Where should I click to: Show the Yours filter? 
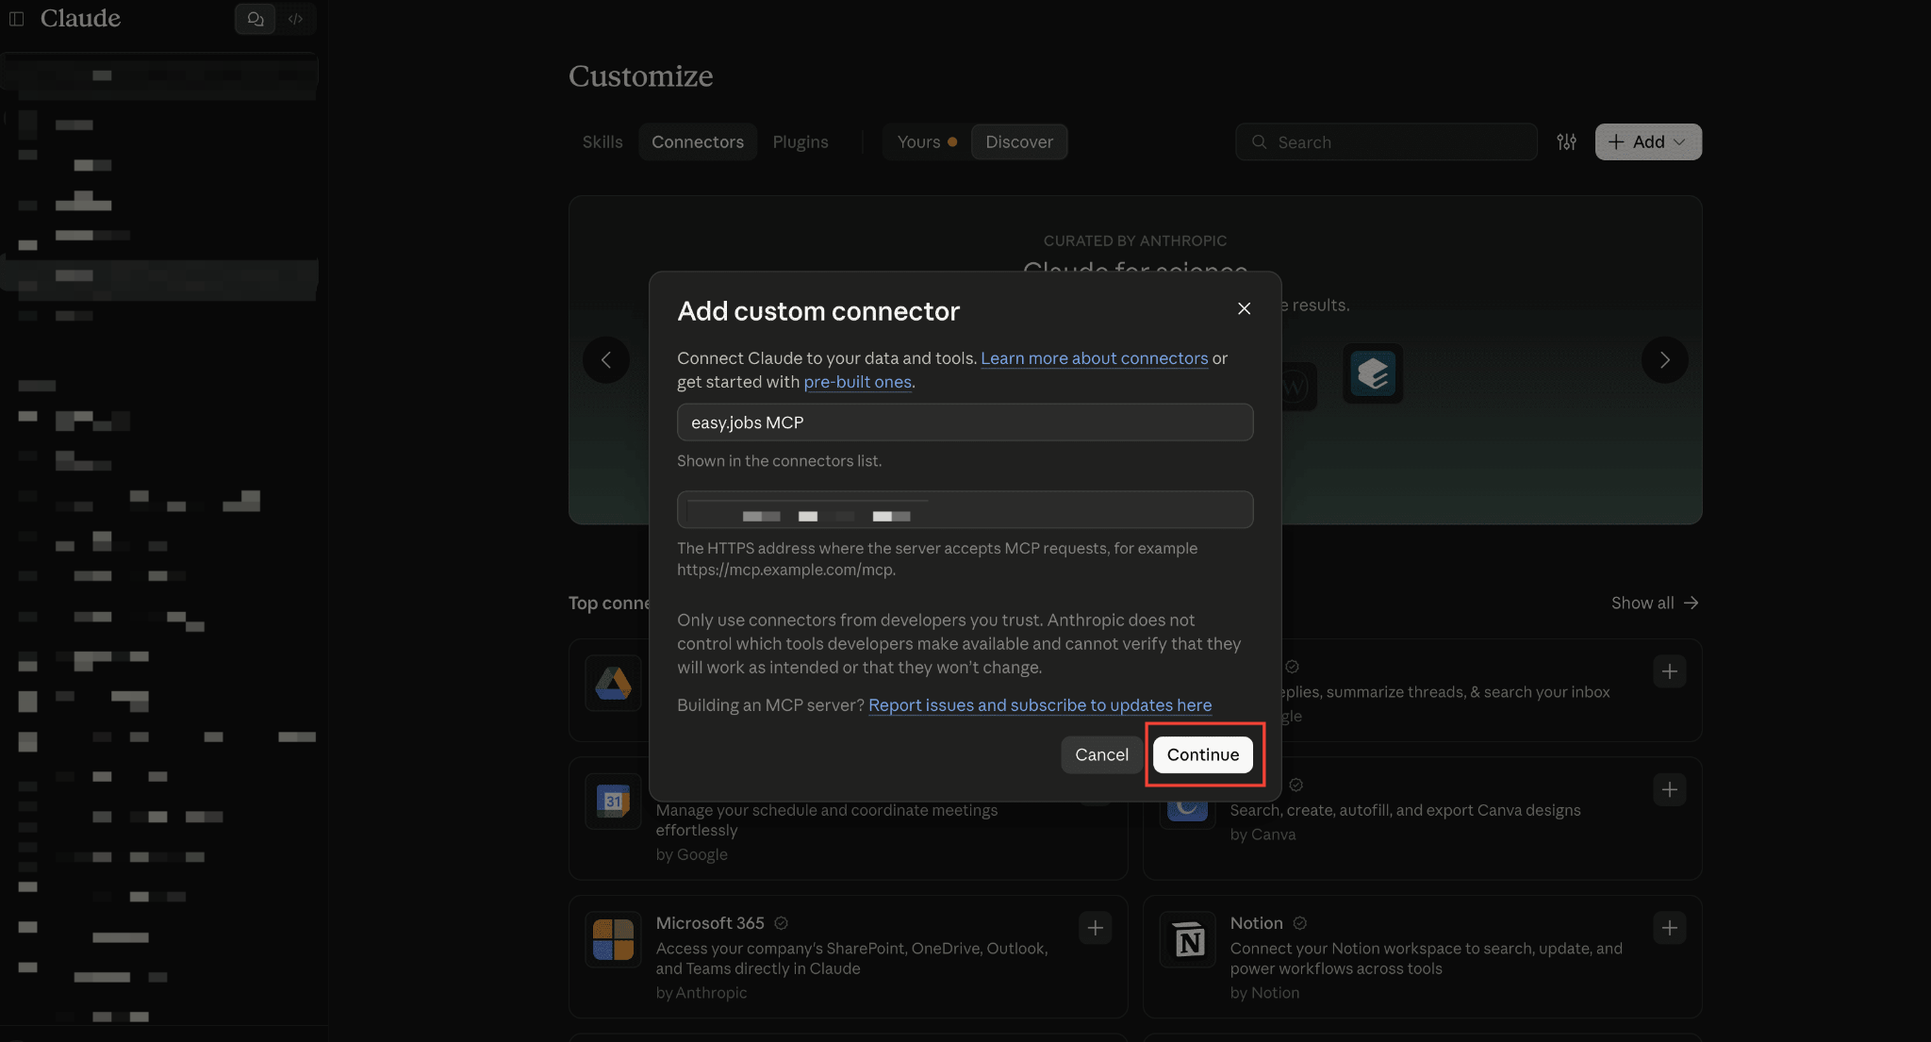point(926,141)
